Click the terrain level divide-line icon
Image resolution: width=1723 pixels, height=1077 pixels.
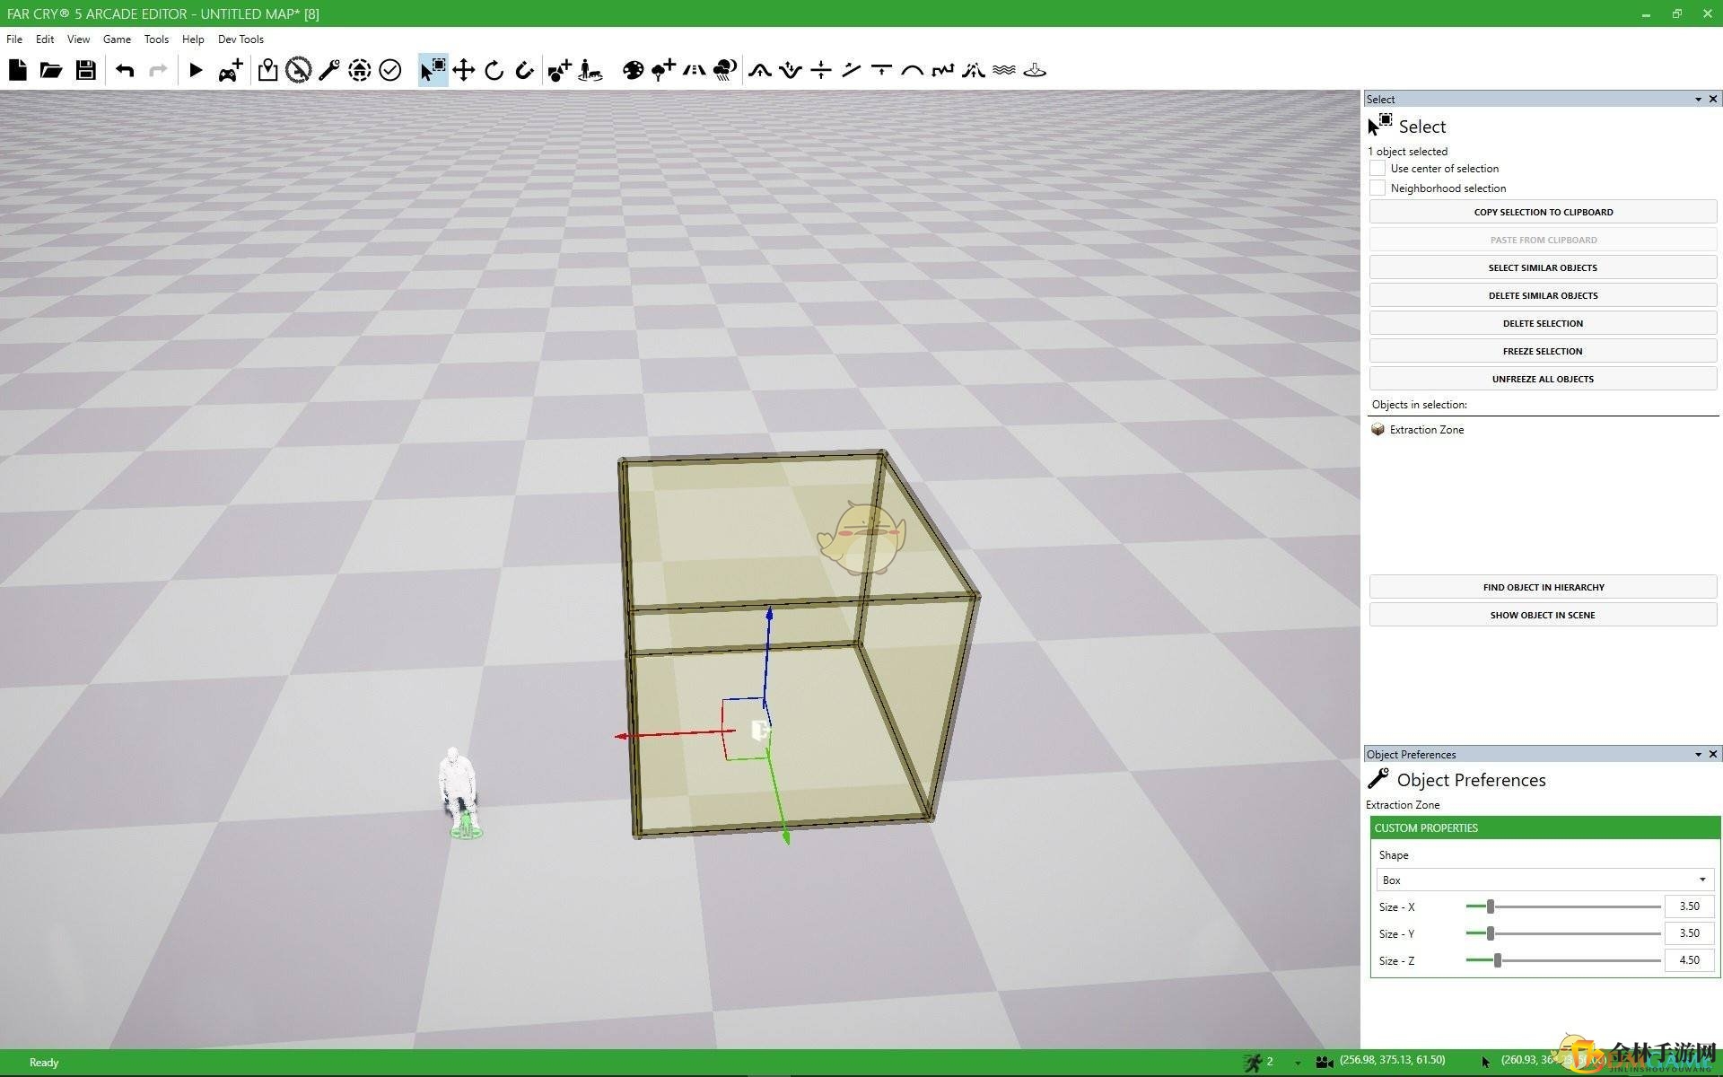[x=821, y=70]
